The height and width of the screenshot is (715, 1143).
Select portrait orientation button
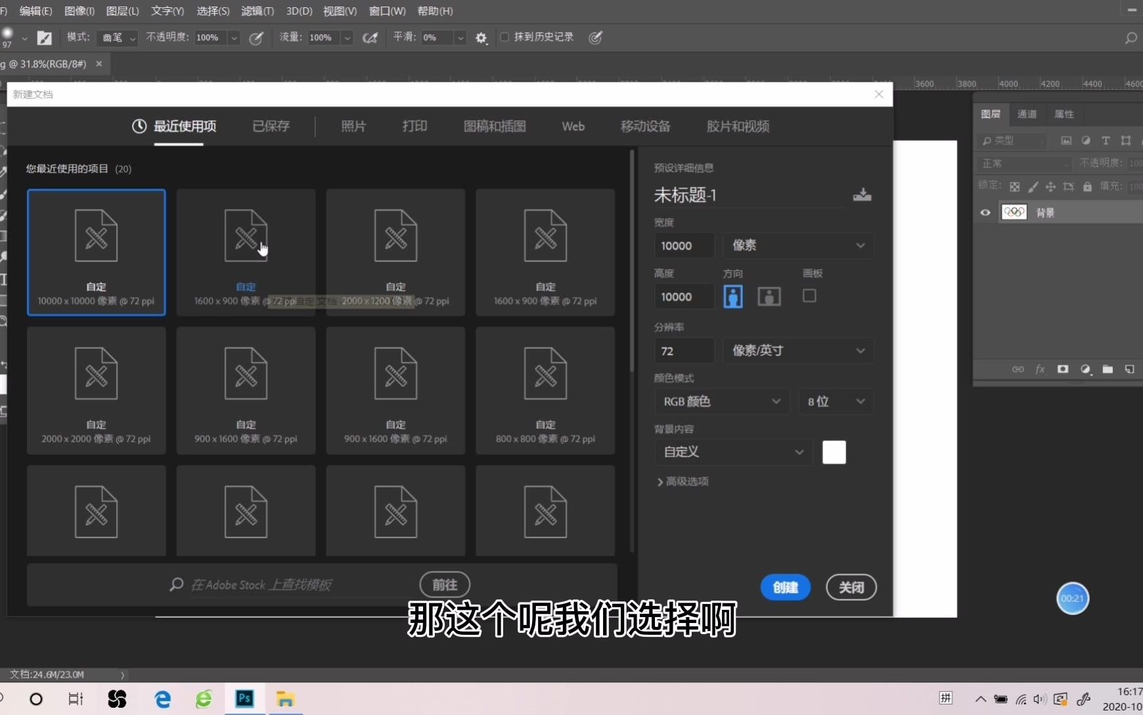pyautogui.click(x=733, y=296)
